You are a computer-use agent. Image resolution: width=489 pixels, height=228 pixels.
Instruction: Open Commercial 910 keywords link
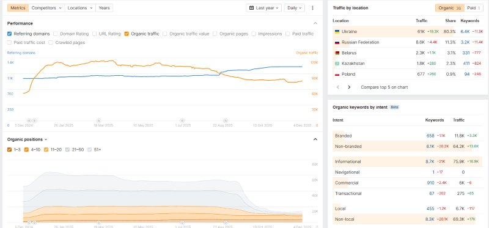(431, 183)
